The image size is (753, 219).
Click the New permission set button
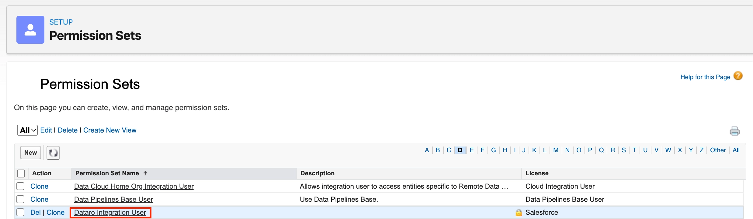tap(30, 153)
